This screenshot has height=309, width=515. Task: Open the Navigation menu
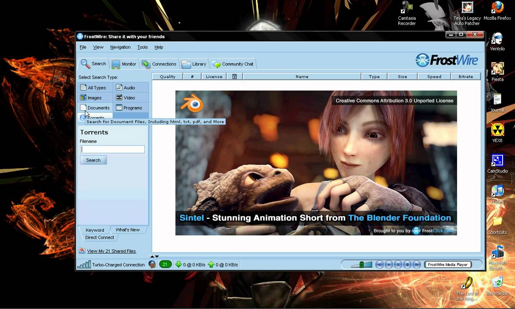point(120,47)
